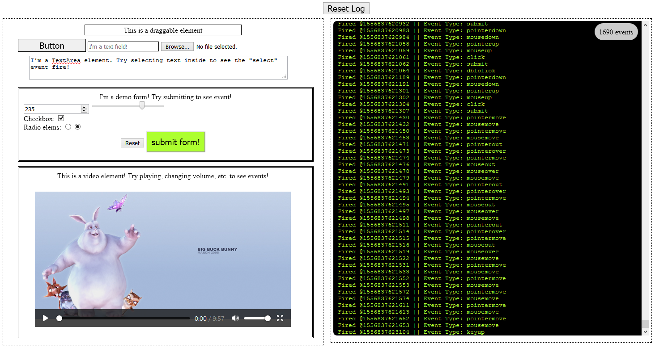Play the Big Buck Bunny video
Viewport: 655px width, 348px height.
click(45, 318)
